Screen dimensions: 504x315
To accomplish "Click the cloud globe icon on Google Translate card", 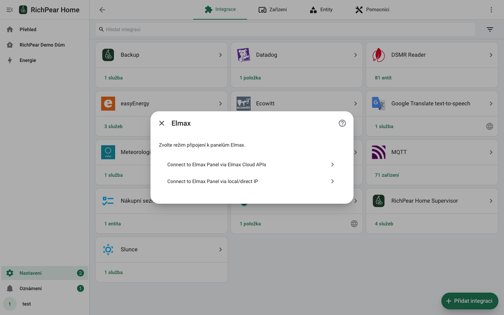I will coord(490,126).
